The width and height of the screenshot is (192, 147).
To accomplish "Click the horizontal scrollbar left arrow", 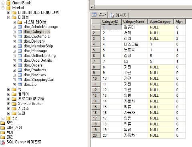I will pyautogui.click(x=92, y=7).
